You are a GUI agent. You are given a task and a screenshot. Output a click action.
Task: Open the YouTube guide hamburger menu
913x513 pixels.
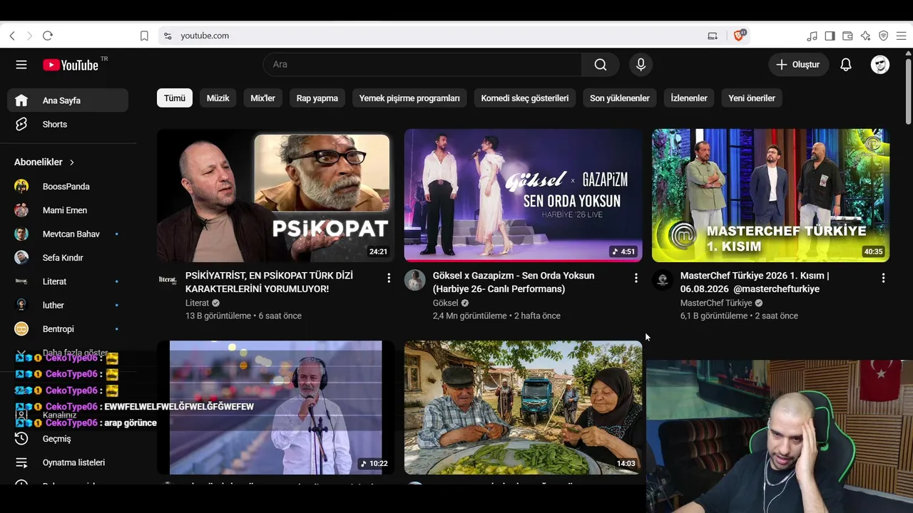coord(21,65)
